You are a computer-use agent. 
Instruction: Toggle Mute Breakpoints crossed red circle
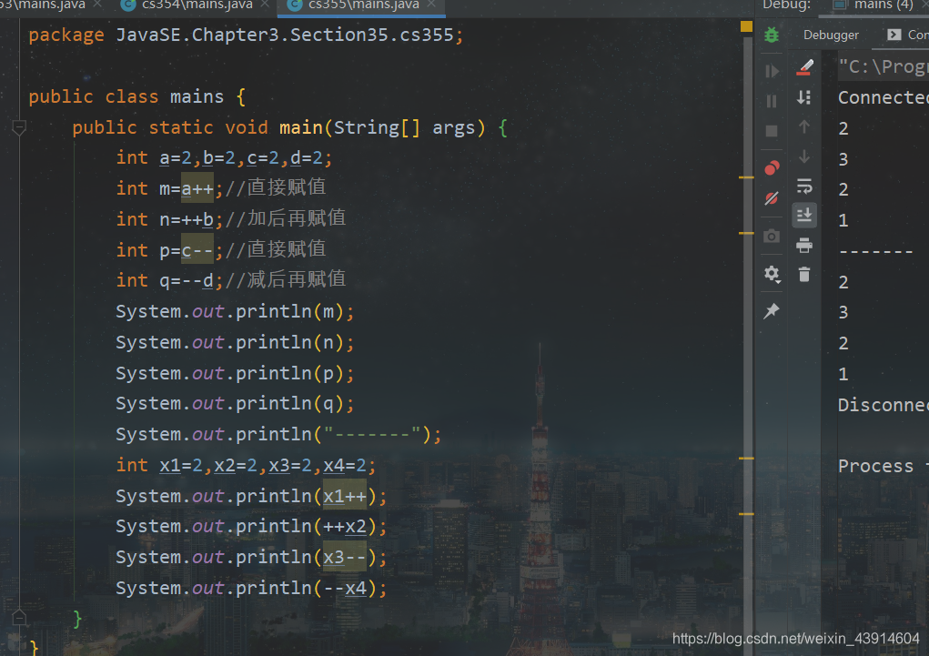772,198
